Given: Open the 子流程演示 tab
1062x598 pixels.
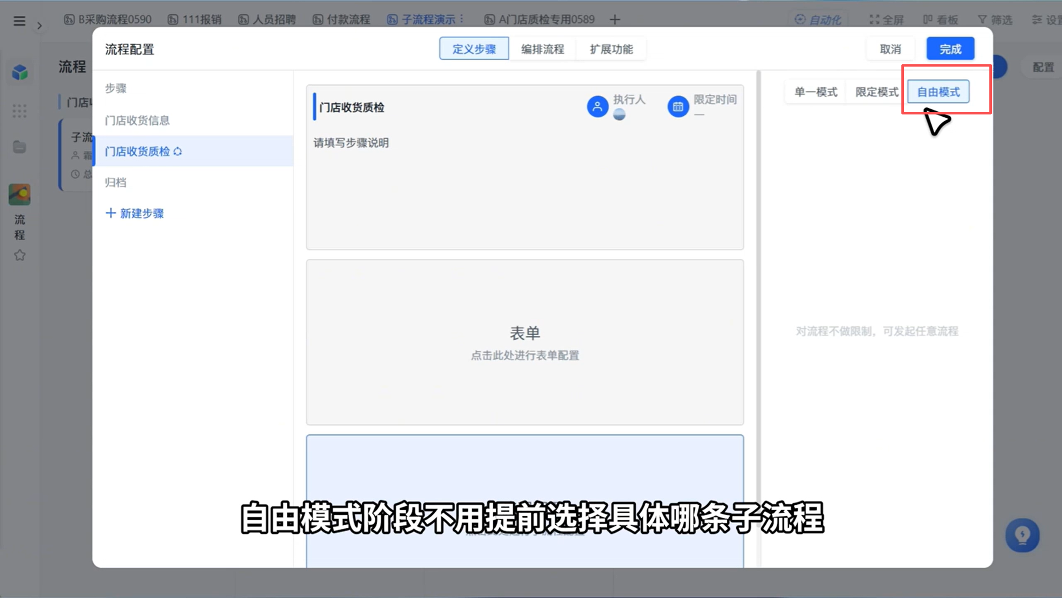Looking at the screenshot, I should [x=421, y=19].
